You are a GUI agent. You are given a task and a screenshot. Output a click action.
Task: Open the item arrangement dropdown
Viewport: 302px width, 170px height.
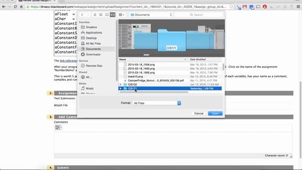[x=121, y=15]
